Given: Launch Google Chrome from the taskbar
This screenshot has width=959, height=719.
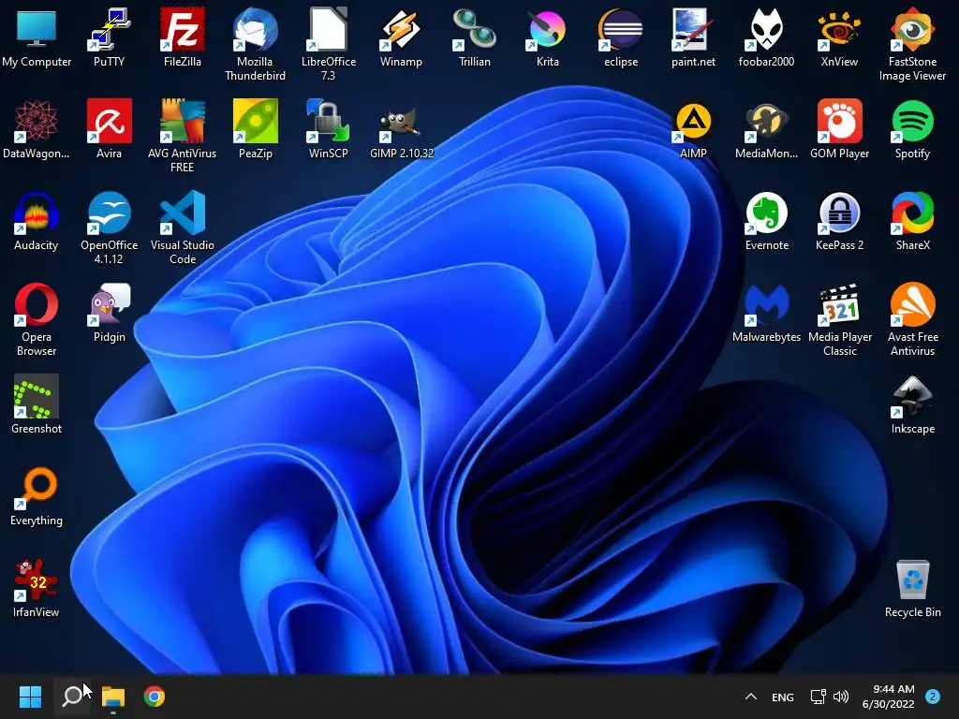Looking at the screenshot, I should point(155,697).
